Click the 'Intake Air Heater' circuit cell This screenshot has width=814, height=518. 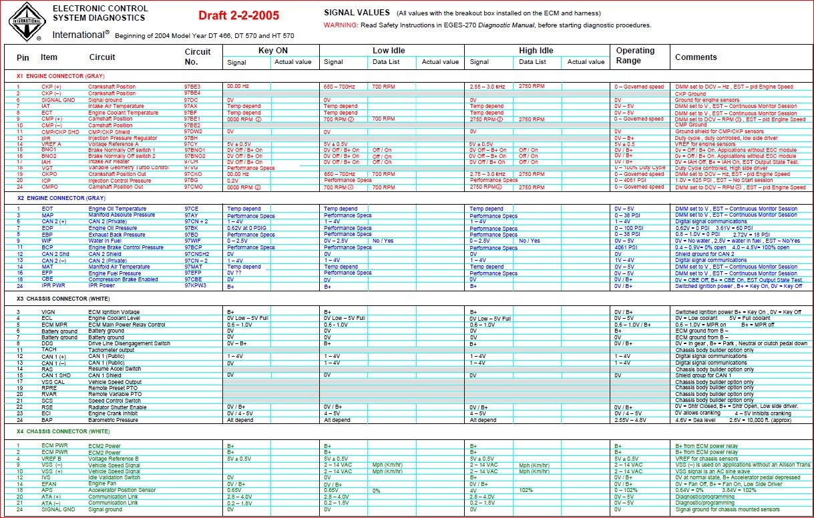pos(109,161)
